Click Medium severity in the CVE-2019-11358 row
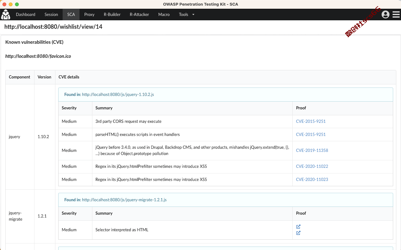The width and height of the screenshot is (401, 250). [x=69, y=150]
